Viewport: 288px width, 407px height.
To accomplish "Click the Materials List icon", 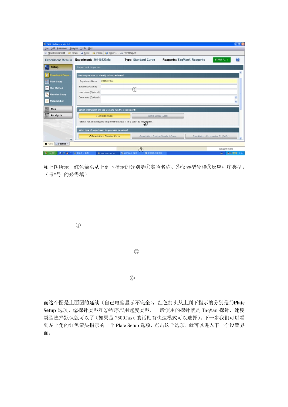I will pos(47,101).
